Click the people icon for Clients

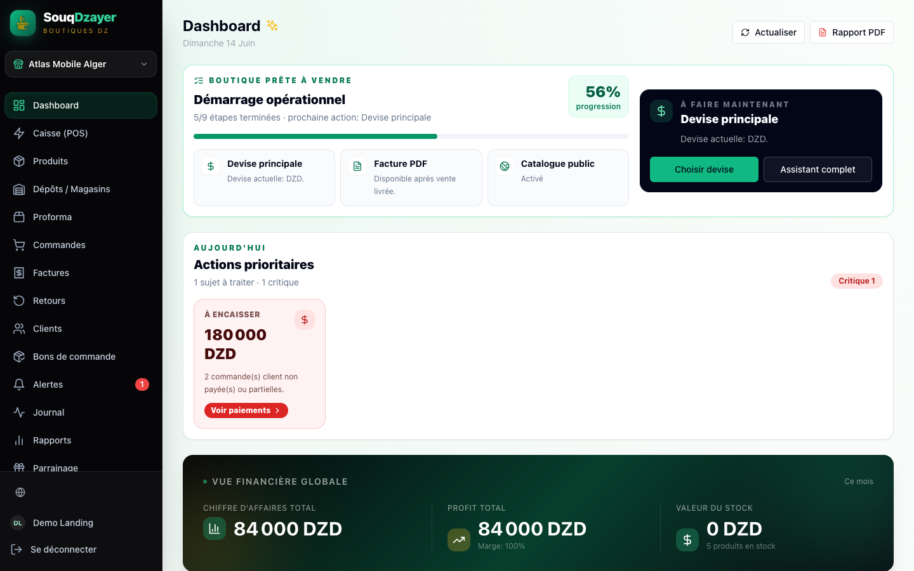tap(19, 329)
